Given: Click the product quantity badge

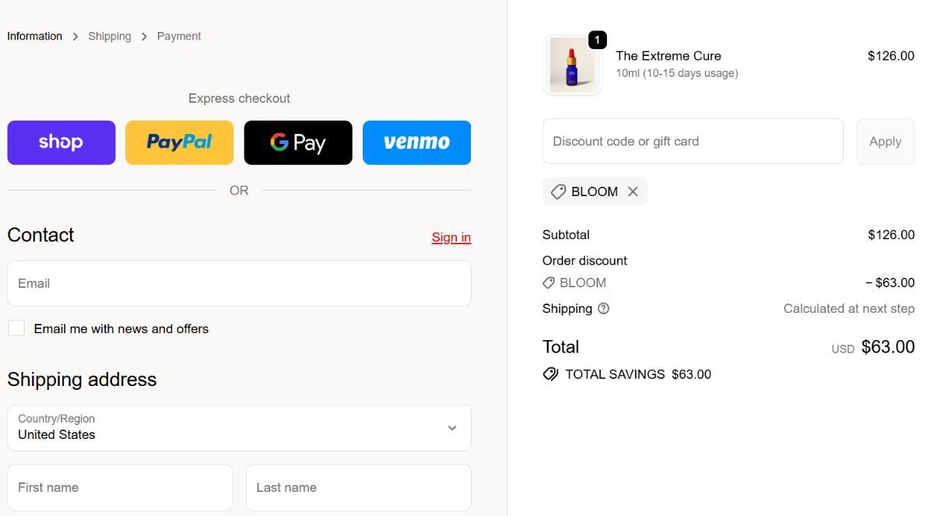Looking at the screenshot, I should (x=597, y=40).
